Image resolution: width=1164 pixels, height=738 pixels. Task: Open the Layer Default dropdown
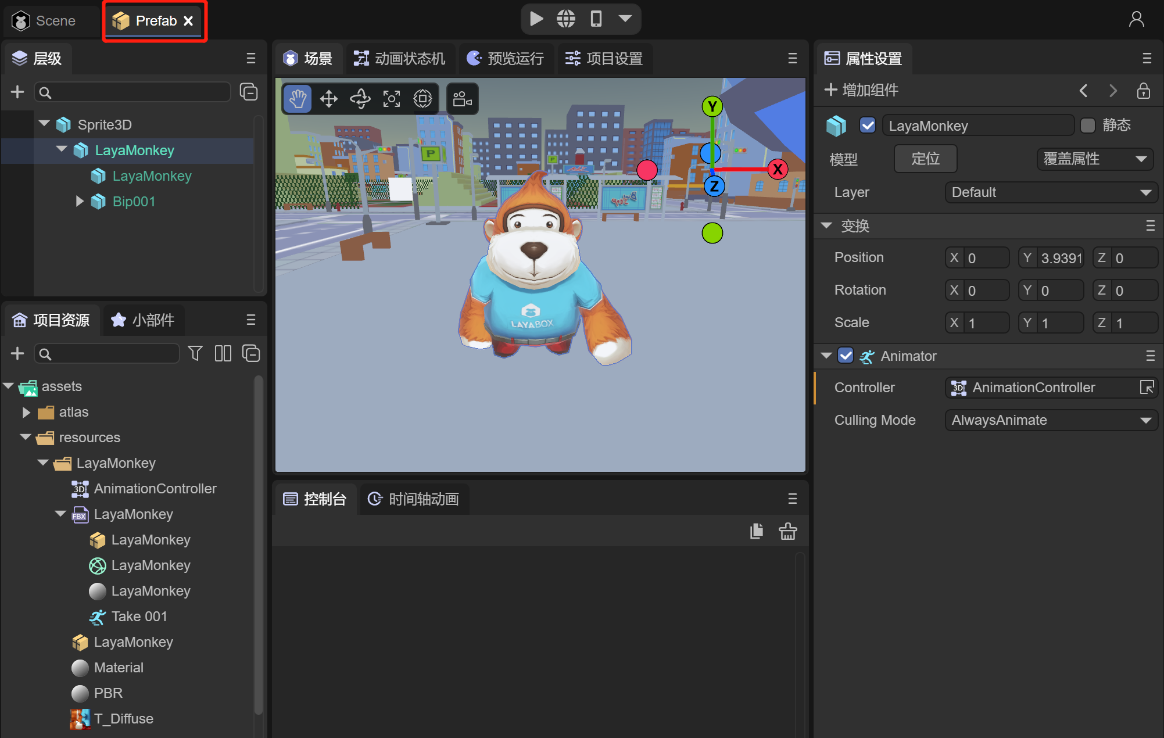click(1051, 192)
